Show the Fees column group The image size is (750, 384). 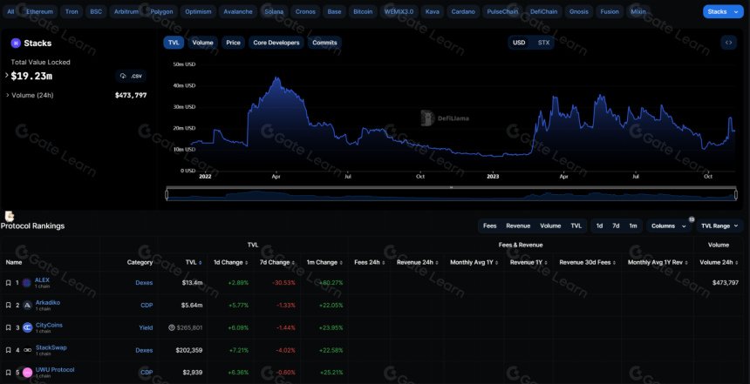tap(490, 226)
